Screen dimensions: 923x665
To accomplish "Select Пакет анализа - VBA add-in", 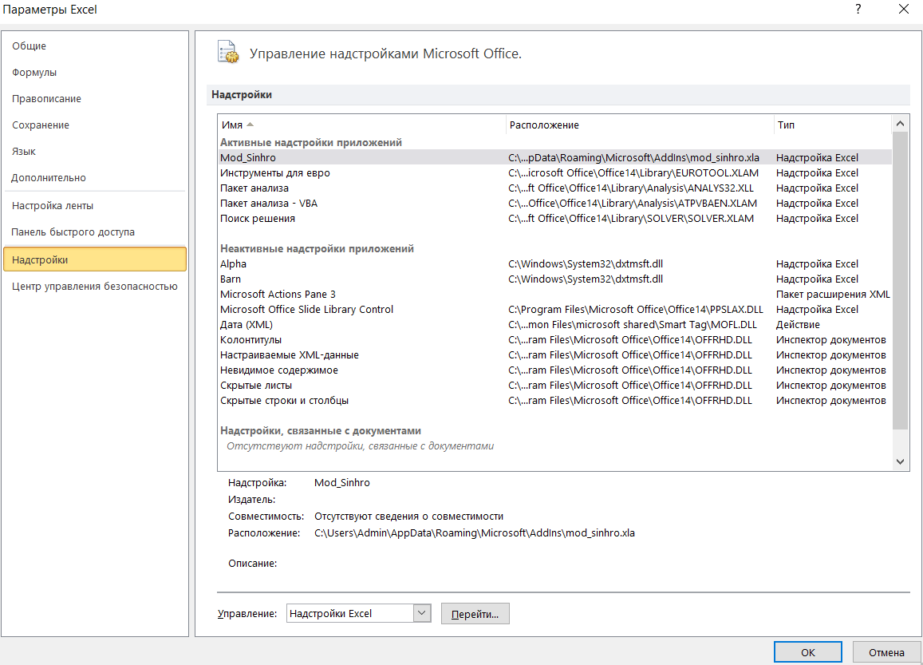I will (x=554, y=204).
